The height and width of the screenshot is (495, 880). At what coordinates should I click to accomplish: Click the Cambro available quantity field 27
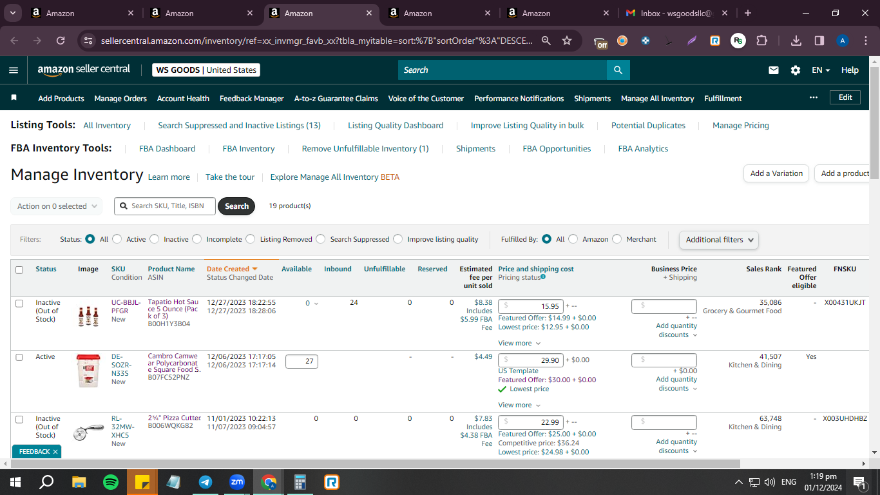[x=301, y=362]
